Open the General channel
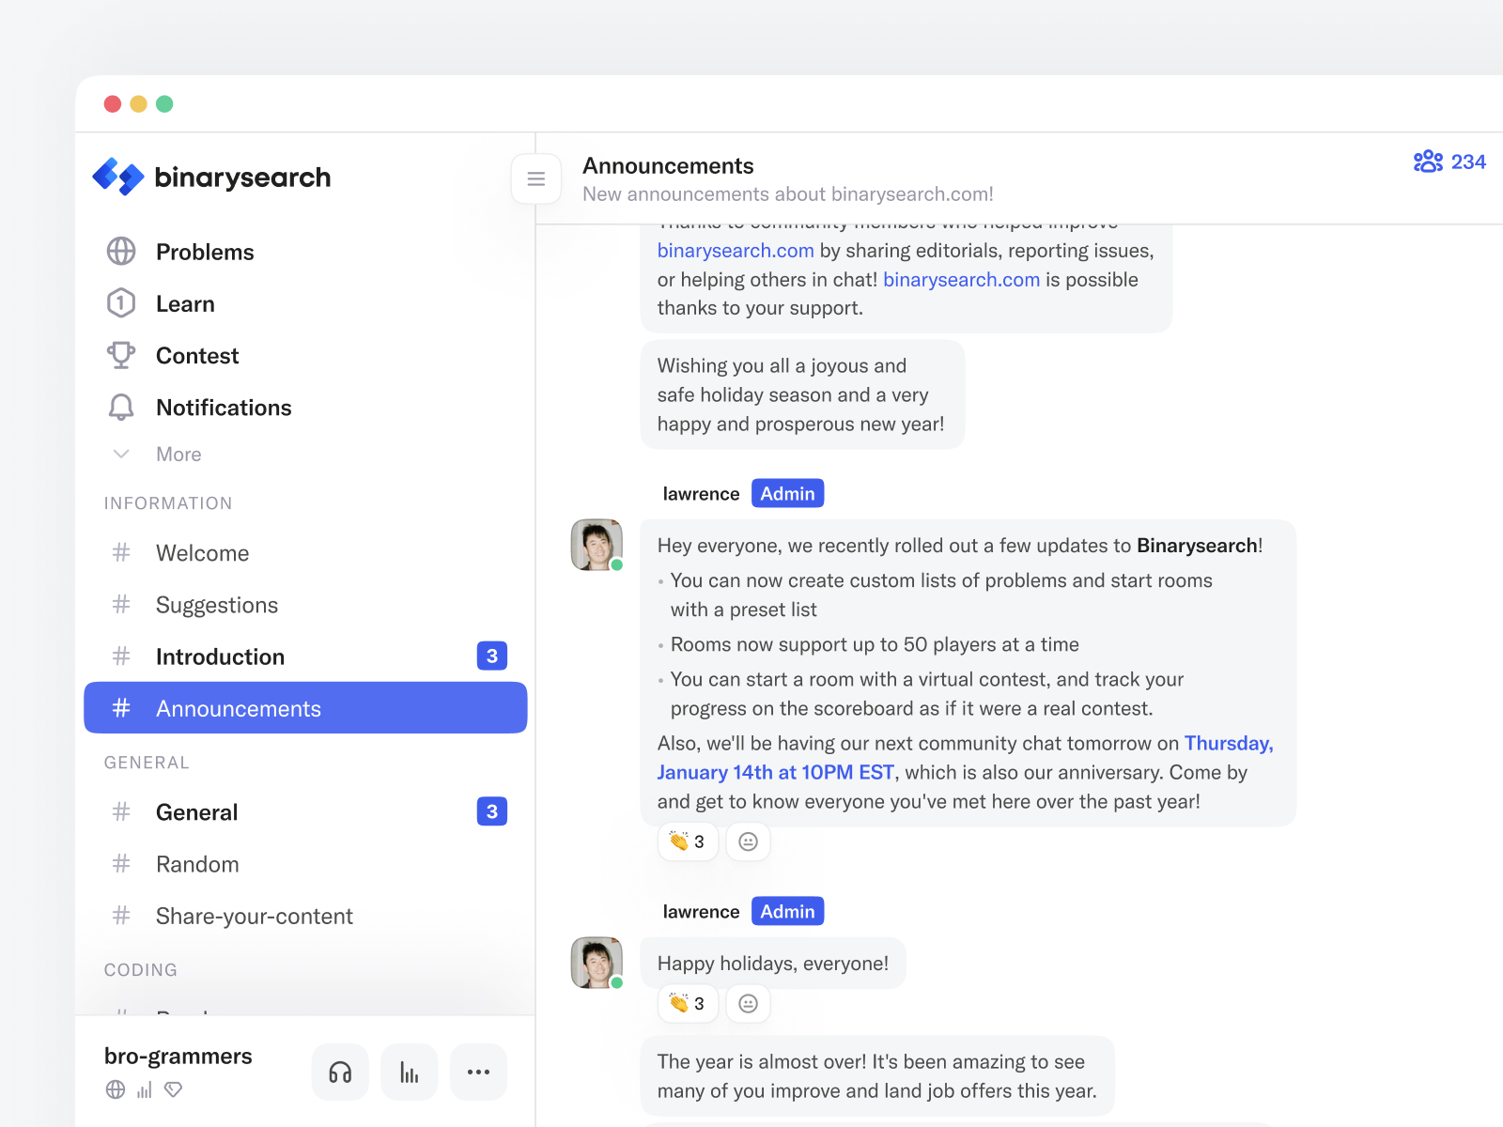1503x1127 pixels. pos(197,811)
